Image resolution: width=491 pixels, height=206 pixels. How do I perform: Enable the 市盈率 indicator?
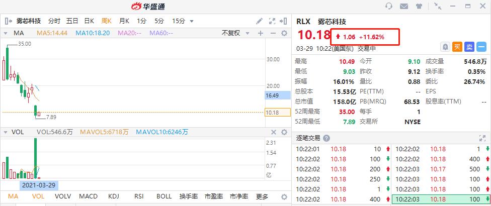pos(214,196)
